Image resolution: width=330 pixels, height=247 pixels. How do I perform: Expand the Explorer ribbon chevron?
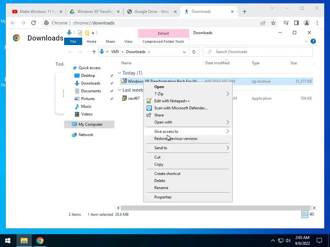(306, 41)
